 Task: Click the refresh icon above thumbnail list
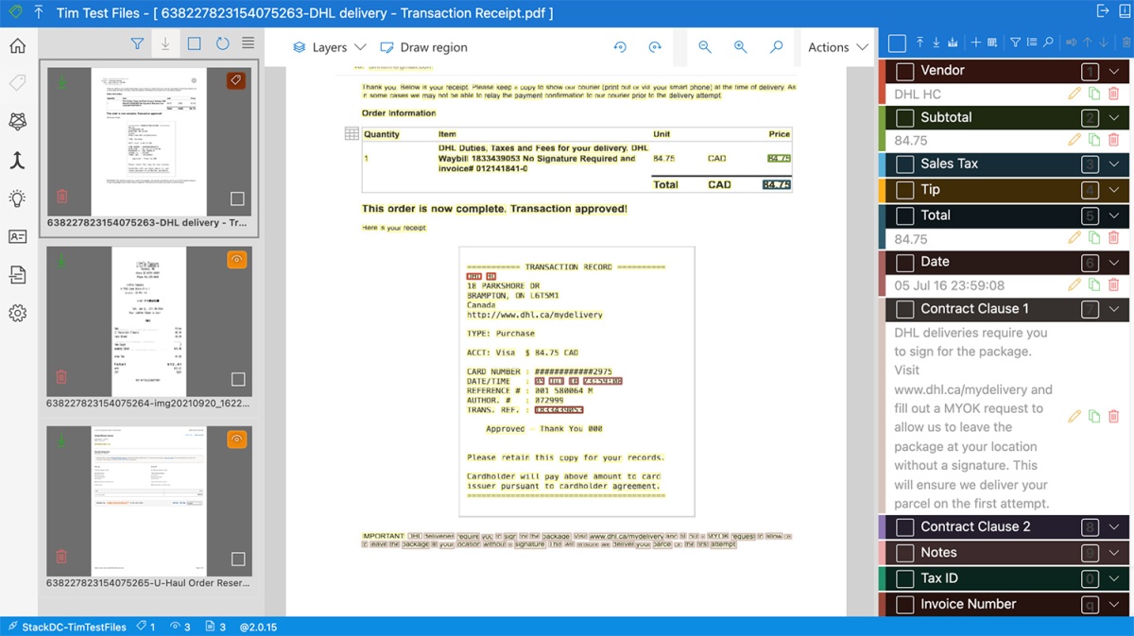click(x=222, y=43)
